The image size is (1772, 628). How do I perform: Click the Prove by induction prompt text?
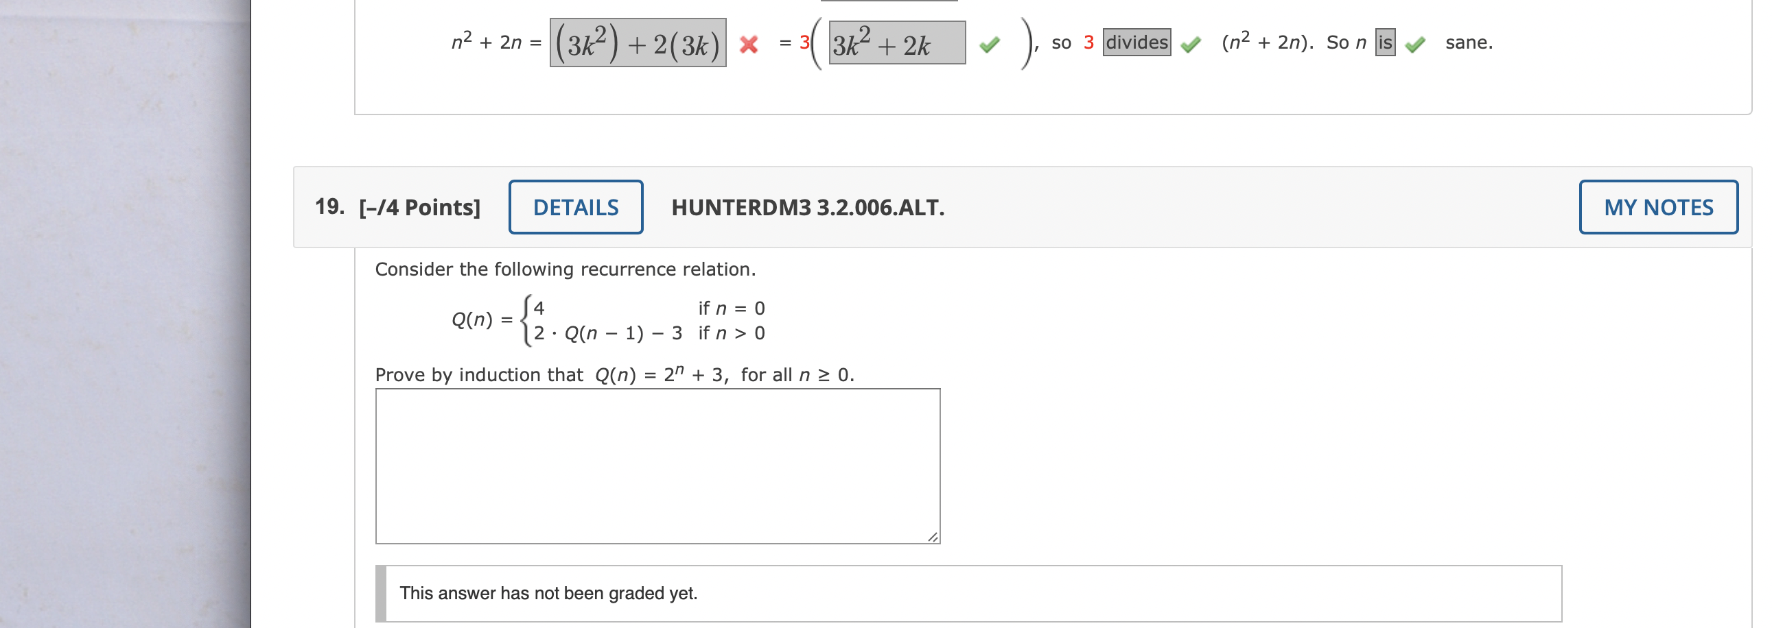coord(614,375)
